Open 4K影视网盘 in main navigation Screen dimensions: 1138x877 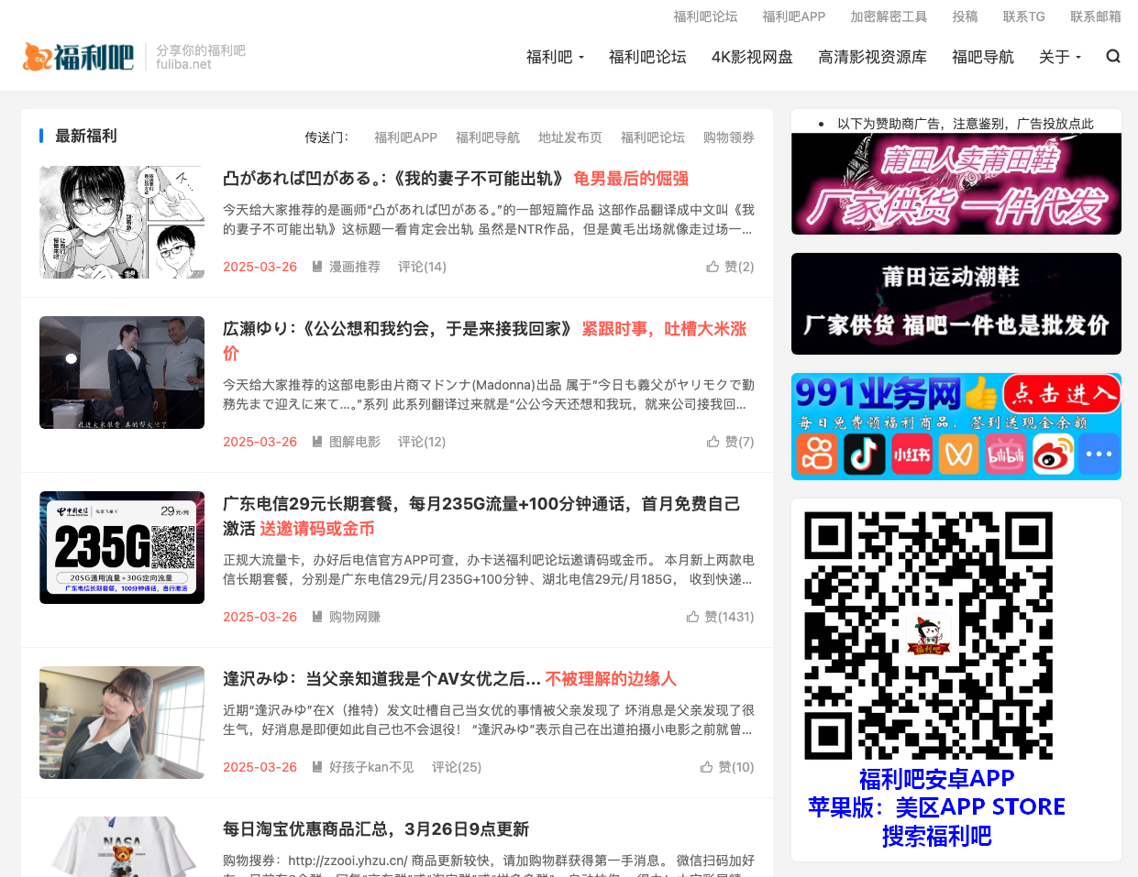tap(752, 57)
